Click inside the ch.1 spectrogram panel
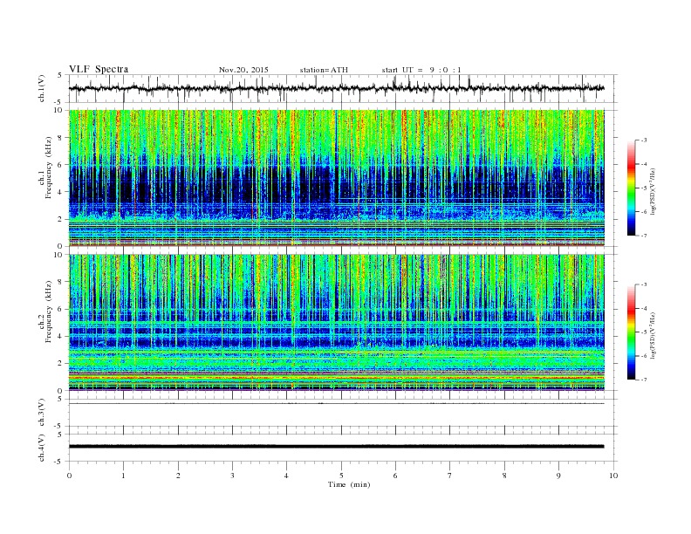The width and height of the screenshot is (691, 534). pos(336,178)
